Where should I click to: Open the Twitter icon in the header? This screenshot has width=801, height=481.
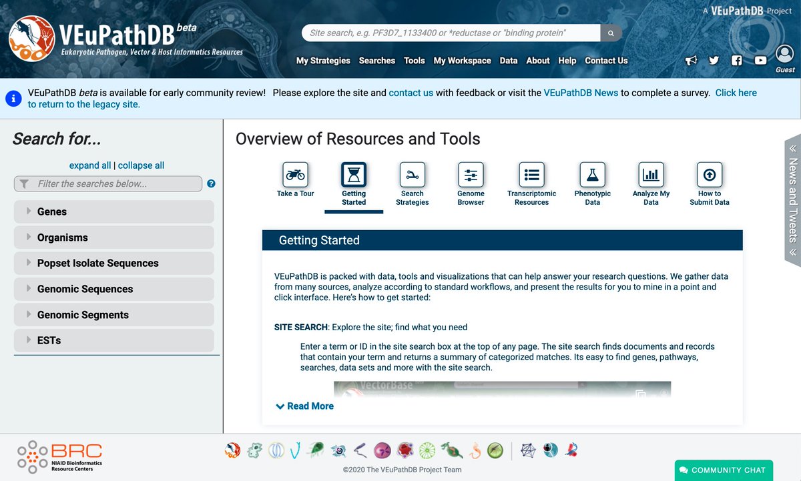pos(714,60)
